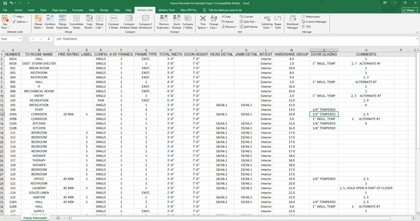Open the Copy Sheets tool
420x221 pixels.
[89, 22]
